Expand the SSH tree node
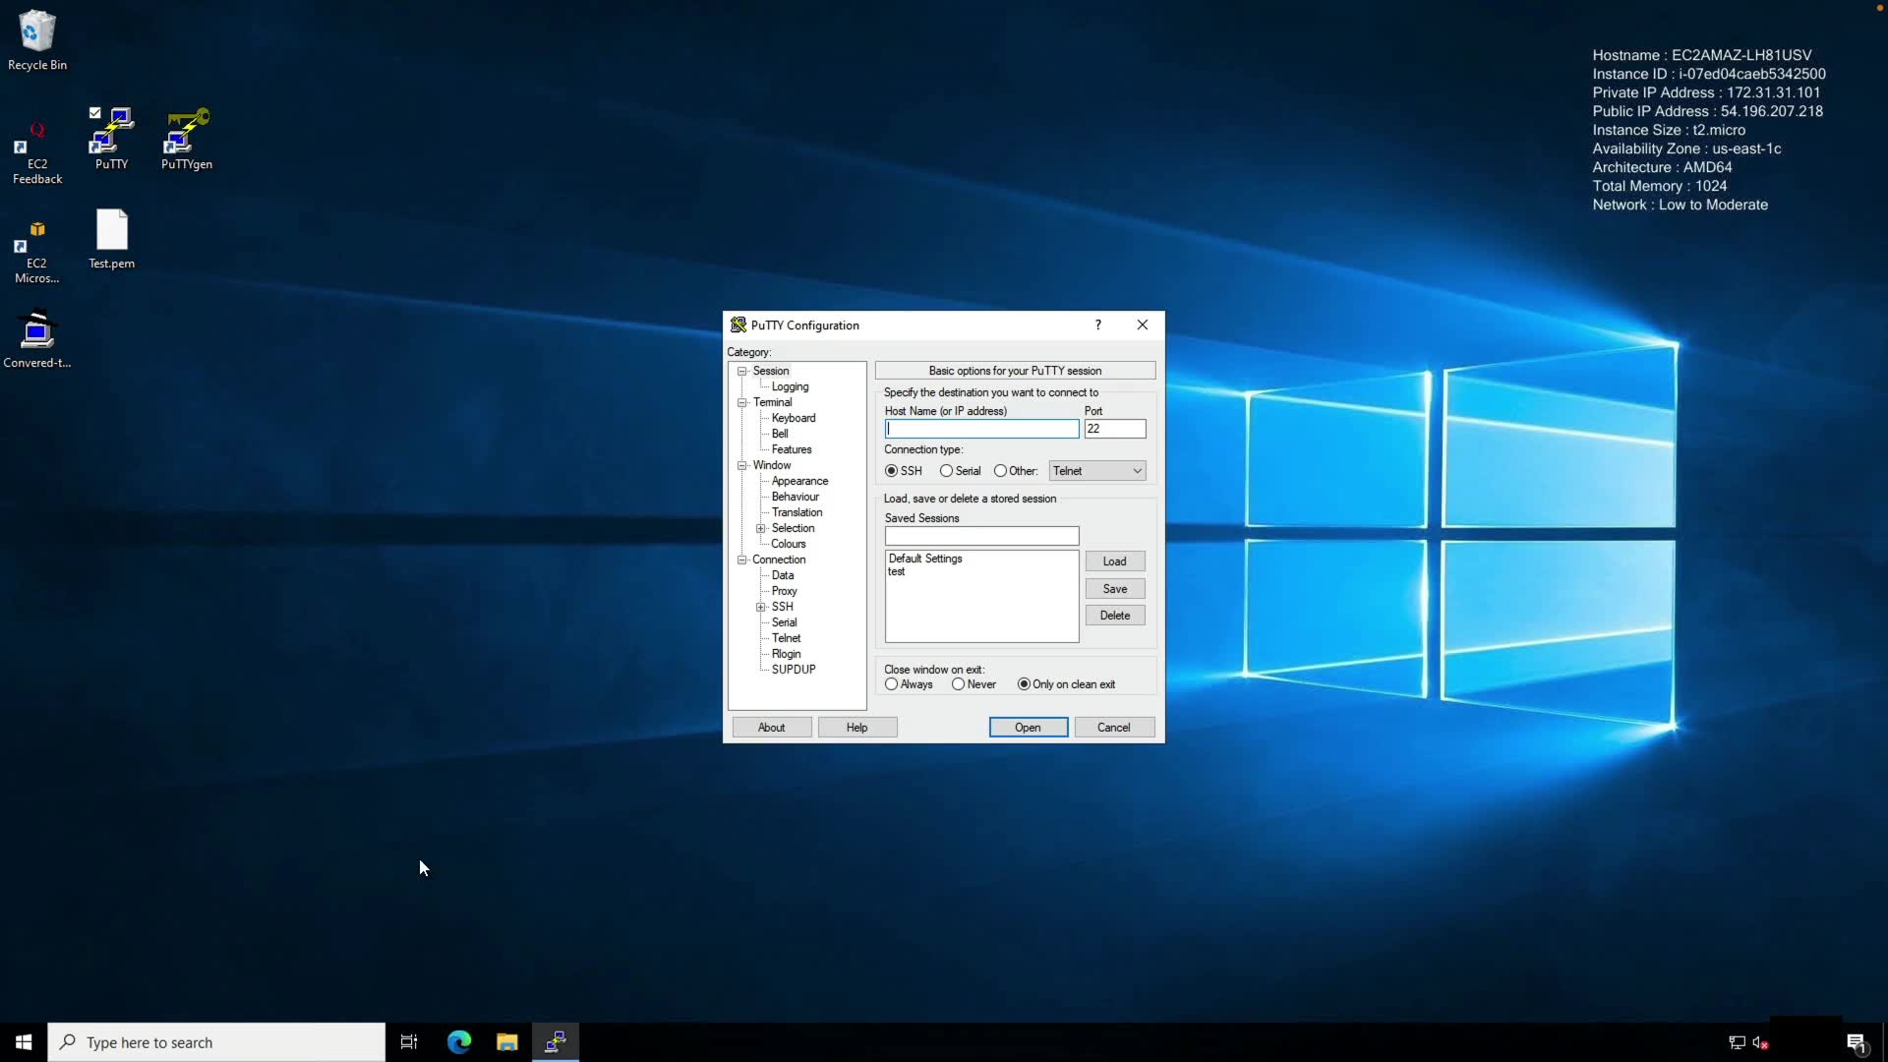This screenshot has width=1888, height=1062. pyautogui.click(x=760, y=608)
